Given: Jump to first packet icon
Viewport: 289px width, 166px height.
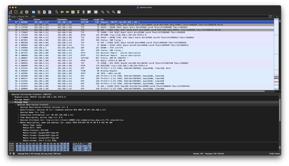Looking at the screenshot, I should coord(78,12).
